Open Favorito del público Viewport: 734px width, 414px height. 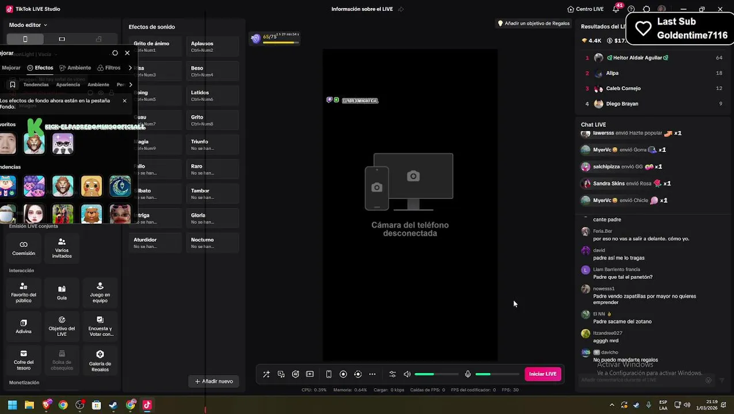point(24,293)
